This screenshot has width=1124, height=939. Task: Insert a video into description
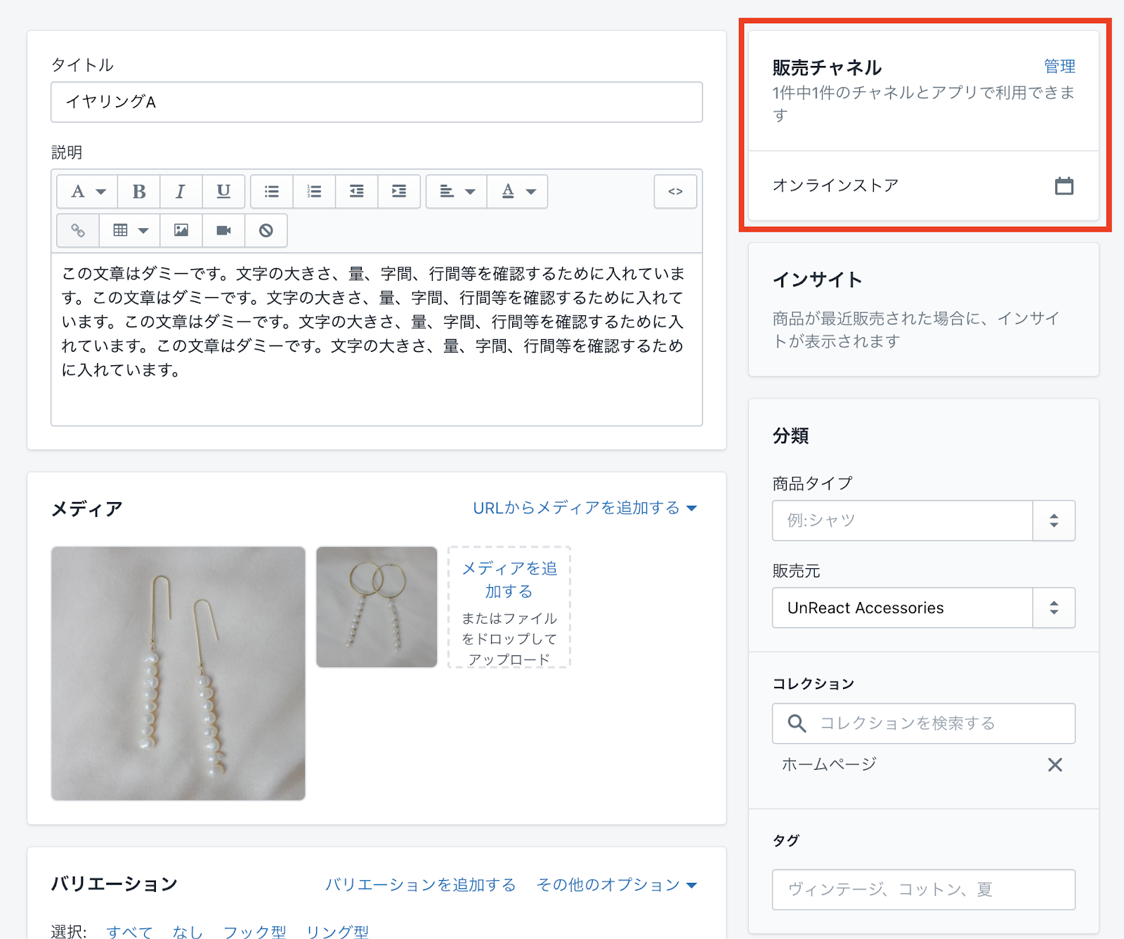223,230
